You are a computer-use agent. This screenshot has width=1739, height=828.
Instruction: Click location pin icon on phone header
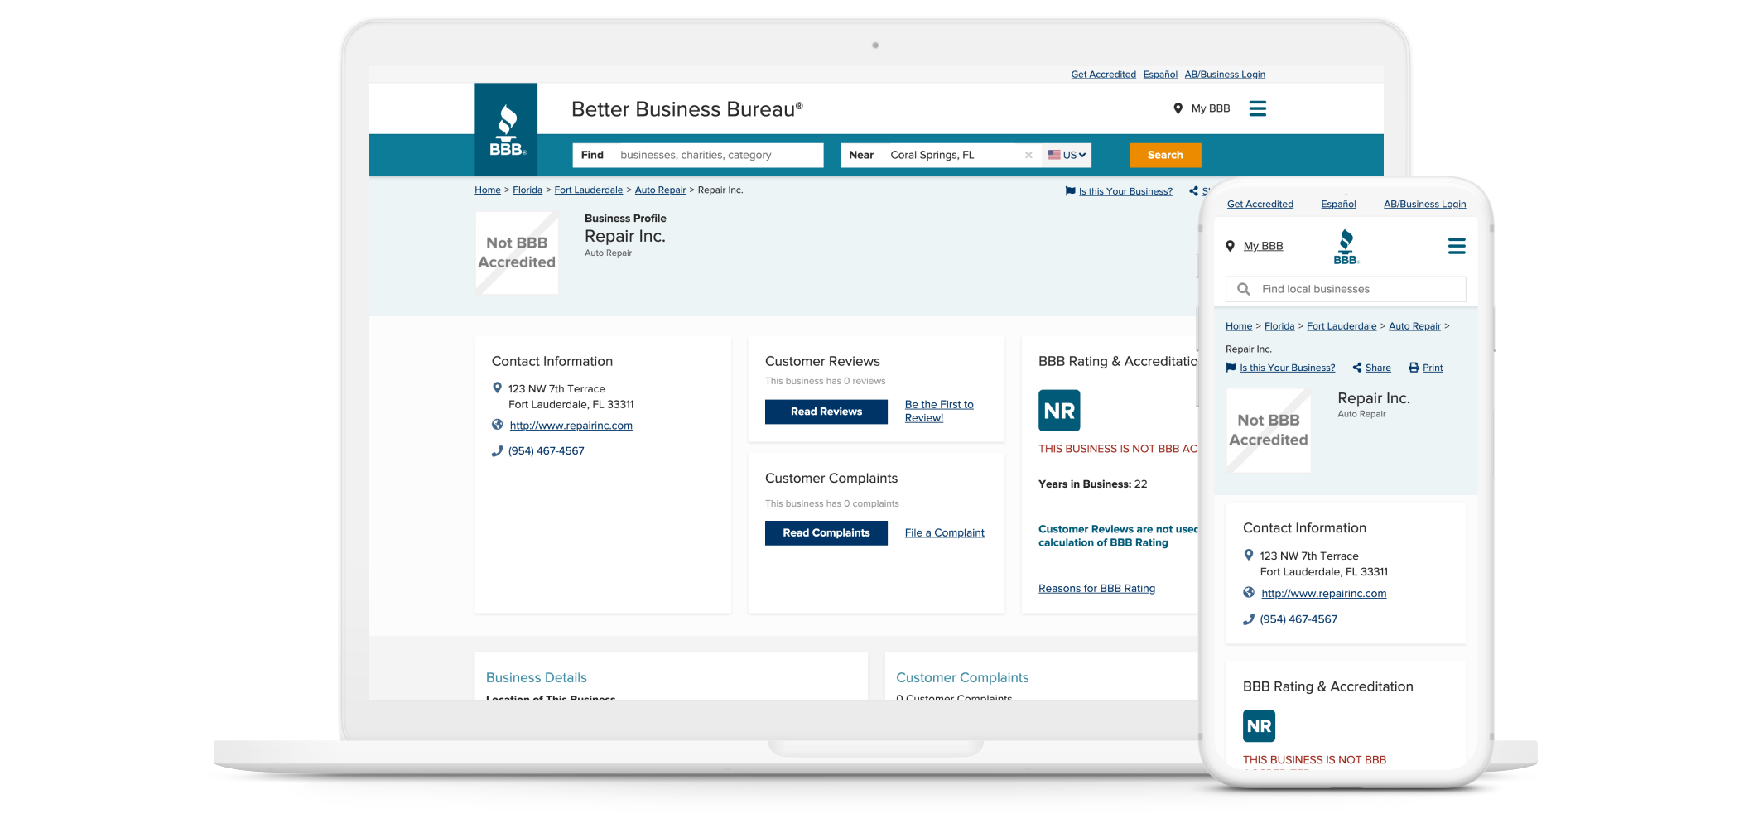tap(1230, 246)
